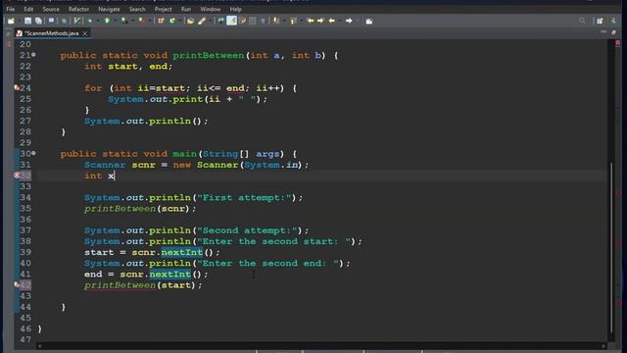This screenshot has height=353, width=627.
Task: Minimize the editor area with the minimize icon
Action: click(x=603, y=32)
